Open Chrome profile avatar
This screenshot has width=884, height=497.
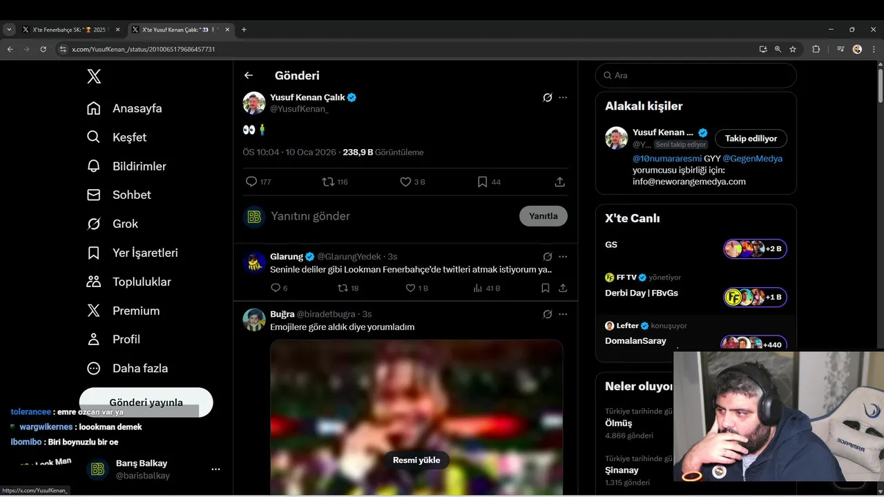coord(857,50)
